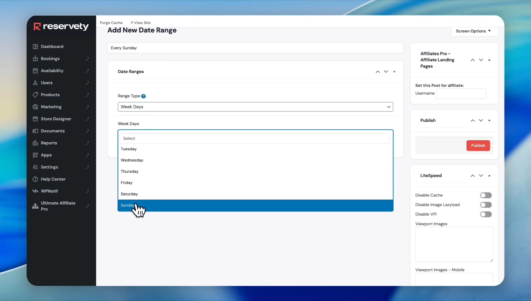Image resolution: width=531 pixels, height=301 pixels.
Task: Click the Store Designer icon
Action: [35, 119]
